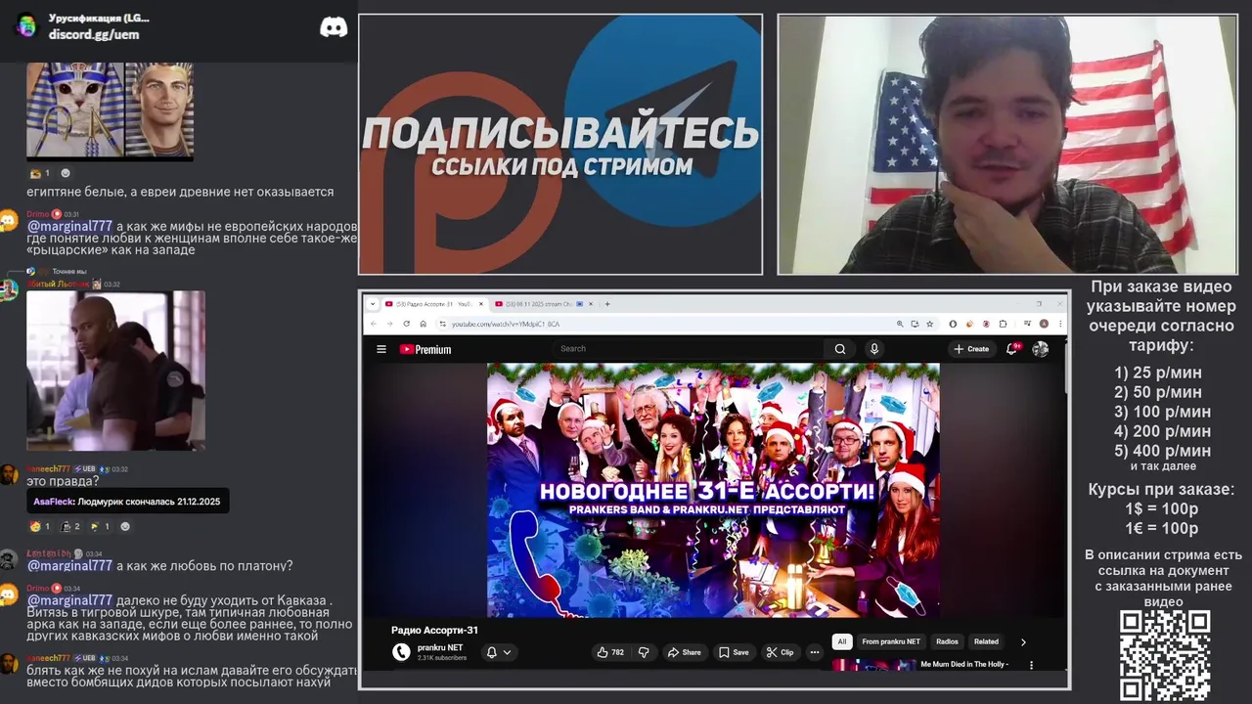Switch to the 06.11.2025 stream tab
1252x704 pixels.
click(x=541, y=304)
